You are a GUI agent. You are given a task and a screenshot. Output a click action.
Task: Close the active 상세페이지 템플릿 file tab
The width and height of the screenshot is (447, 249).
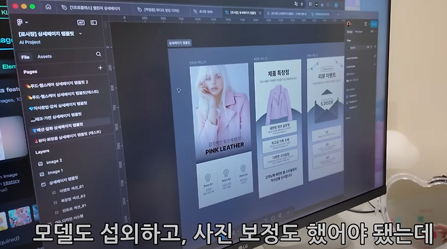coord(260,13)
